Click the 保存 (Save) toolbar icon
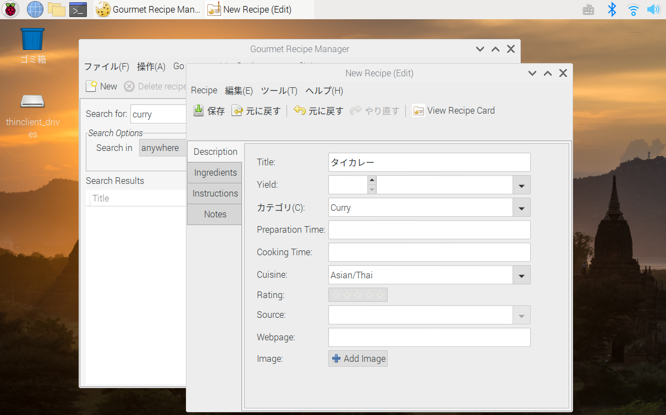The image size is (666, 415). coord(198,110)
